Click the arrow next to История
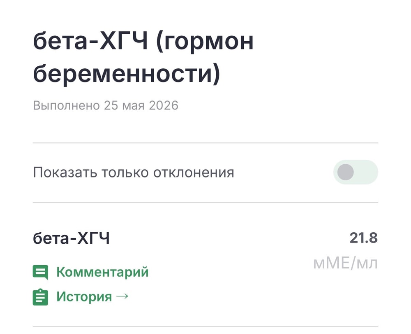This screenshot has height=334, width=411. 122,297
